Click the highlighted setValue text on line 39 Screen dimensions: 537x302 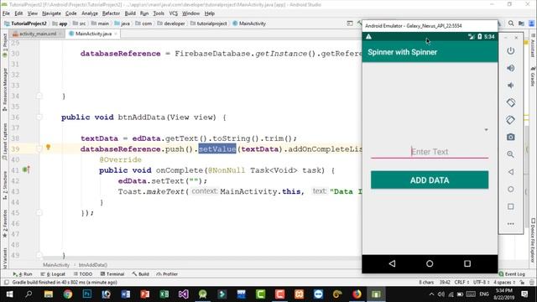pos(217,149)
